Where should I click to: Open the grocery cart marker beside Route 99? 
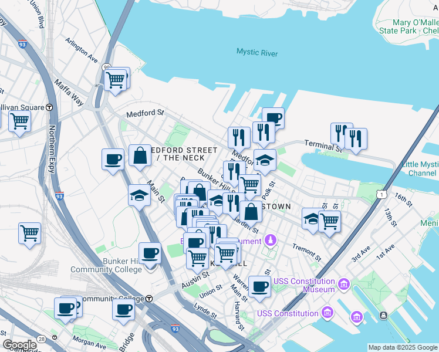click(x=115, y=82)
